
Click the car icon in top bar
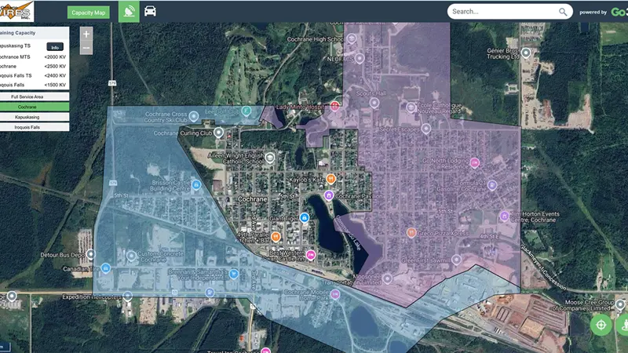(x=150, y=12)
